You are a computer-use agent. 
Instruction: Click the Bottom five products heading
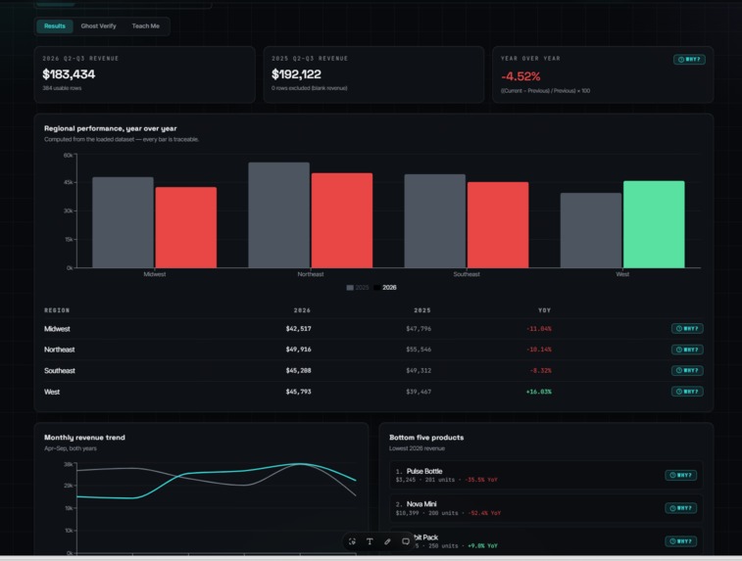tap(426, 438)
